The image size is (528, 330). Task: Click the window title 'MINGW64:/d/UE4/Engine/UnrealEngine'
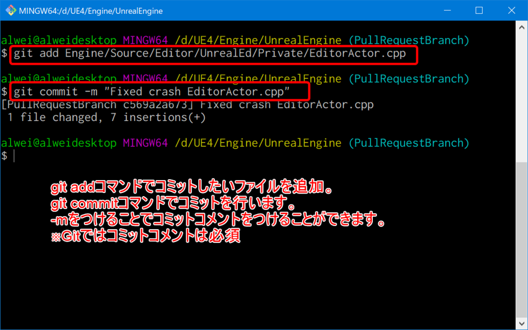pos(91,11)
